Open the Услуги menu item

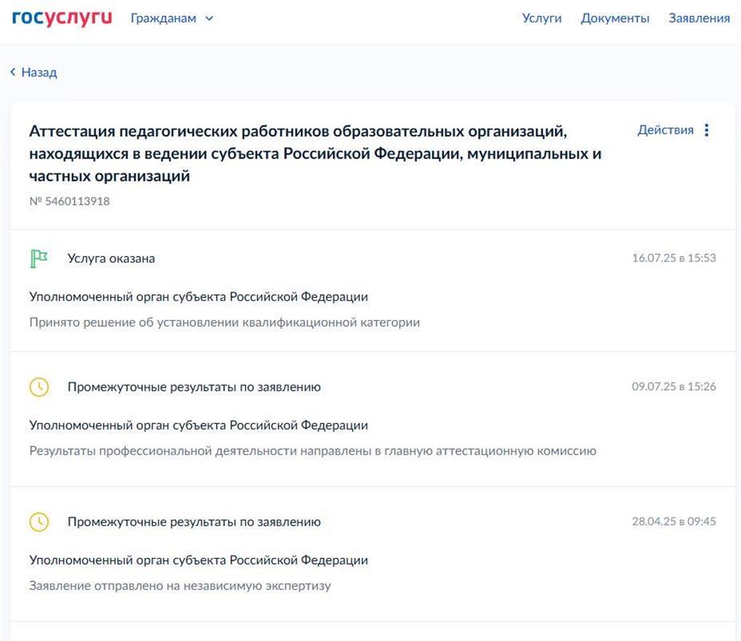point(542,19)
